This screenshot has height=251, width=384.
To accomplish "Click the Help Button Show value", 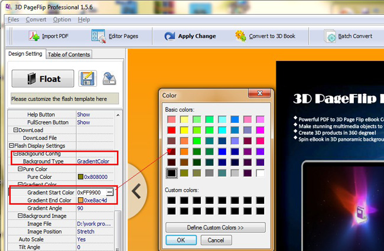I will [x=83, y=115].
